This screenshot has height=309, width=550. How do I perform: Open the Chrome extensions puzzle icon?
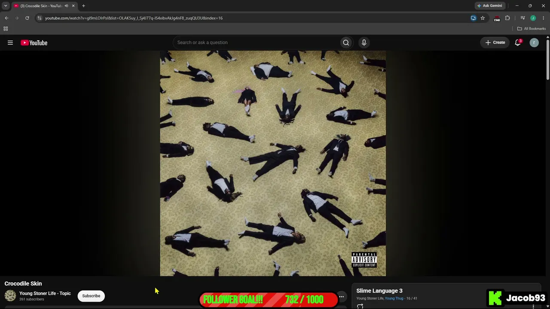pyautogui.click(x=507, y=18)
